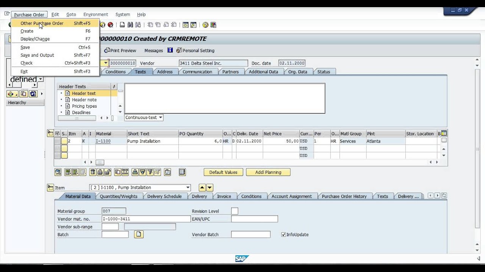The image size is (485, 272).
Task: Click the Print icon in the standard toolbar
Action: click(122, 25)
